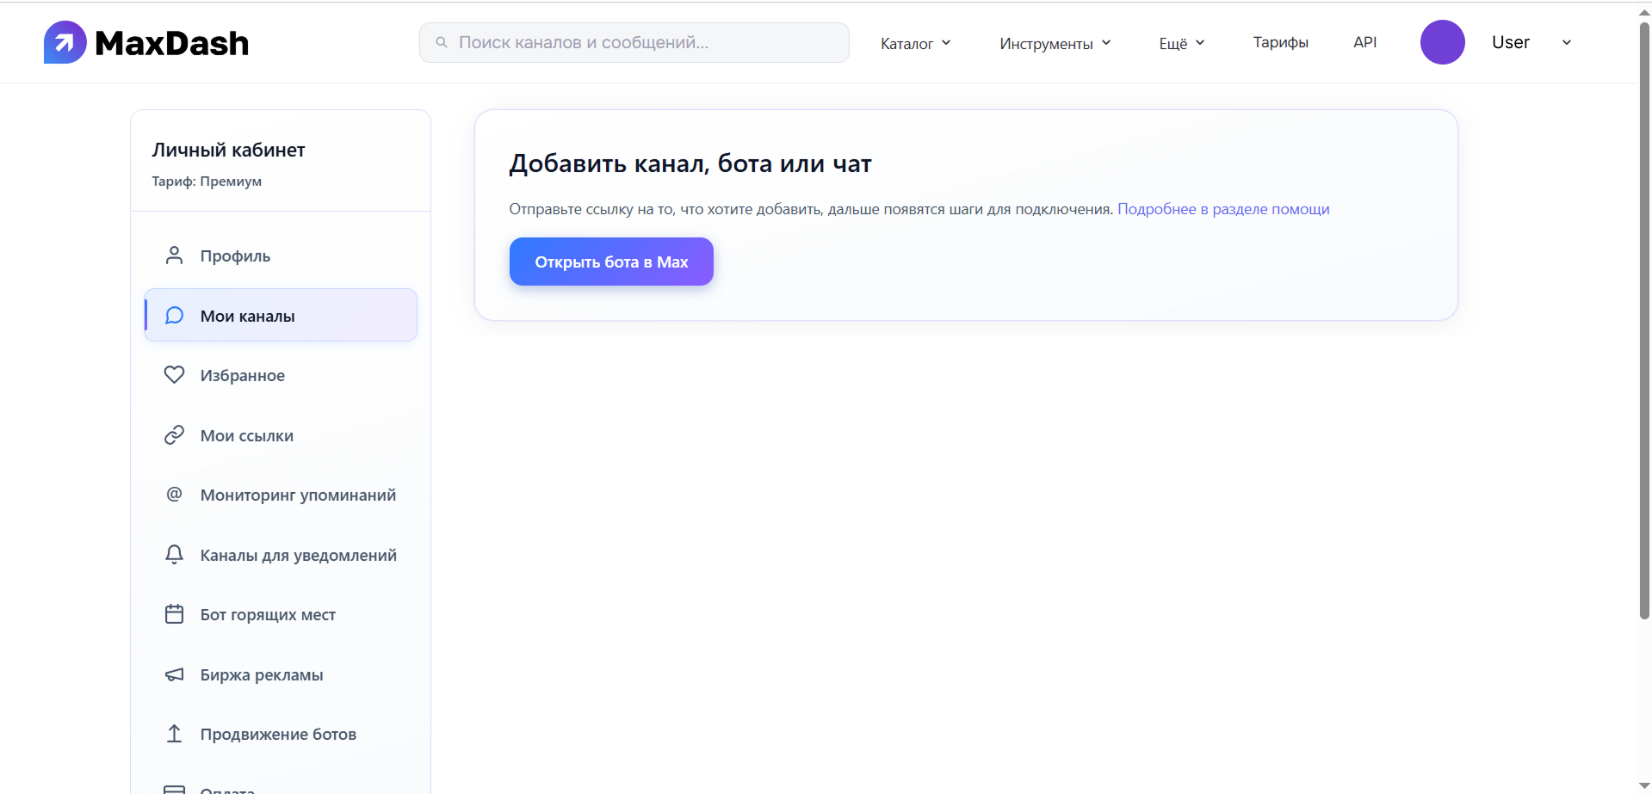Click the Тариф: Премиум text
Viewport: 1652px width, 794px height.
[x=207, y=181]
